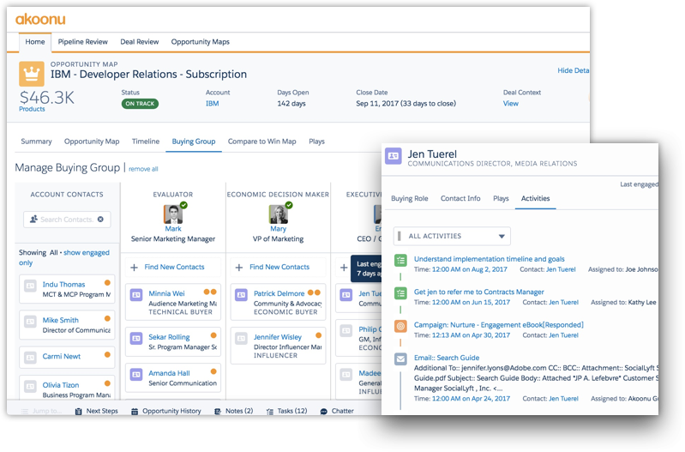Click the Products link under amount
Screen dimensions: 685x452
[32, 109]
